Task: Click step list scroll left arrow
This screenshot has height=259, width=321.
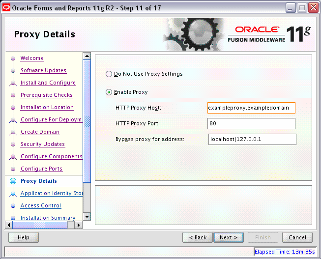Action: [x=9, y=225]
